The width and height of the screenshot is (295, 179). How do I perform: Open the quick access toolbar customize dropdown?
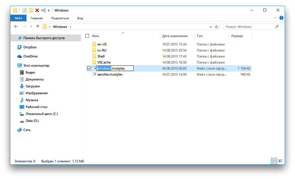(49, 11)
